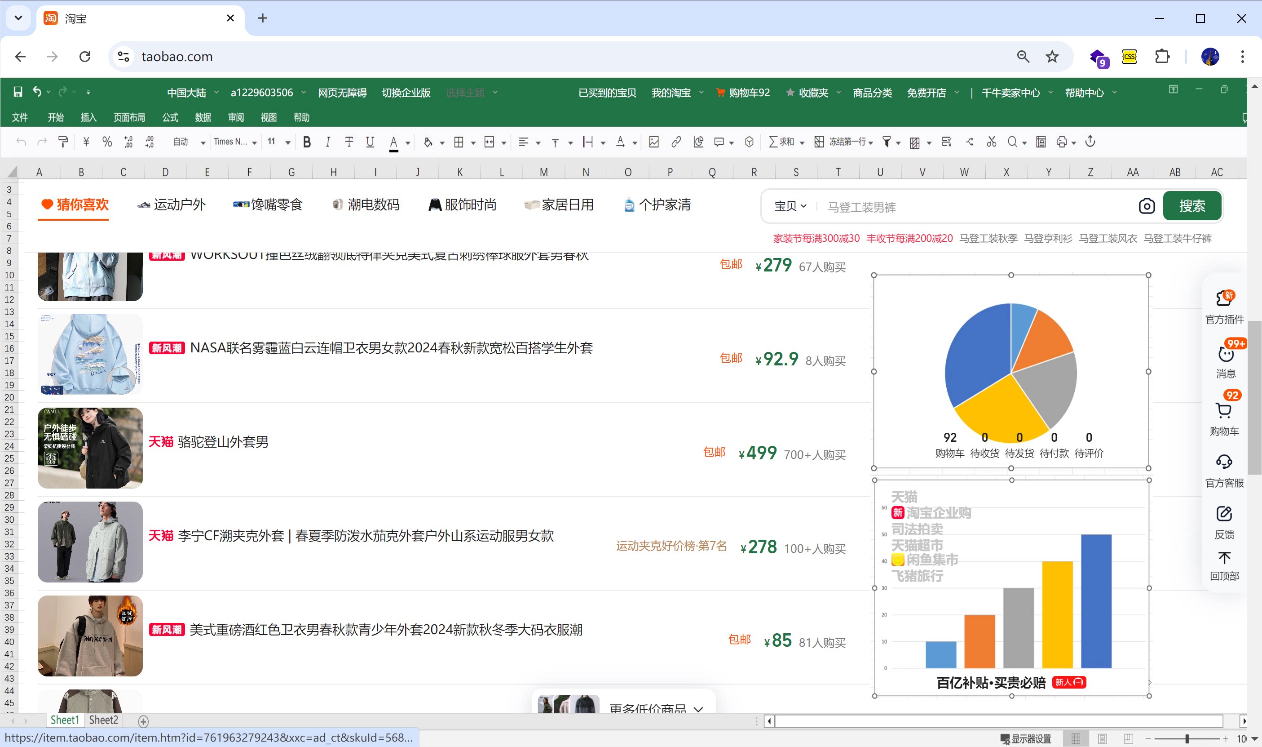Viewport: 1262px width, 747px height.
Task: Click the format painter icon
Action: tap(63, 142)
